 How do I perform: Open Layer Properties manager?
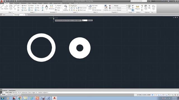[65, 8]
